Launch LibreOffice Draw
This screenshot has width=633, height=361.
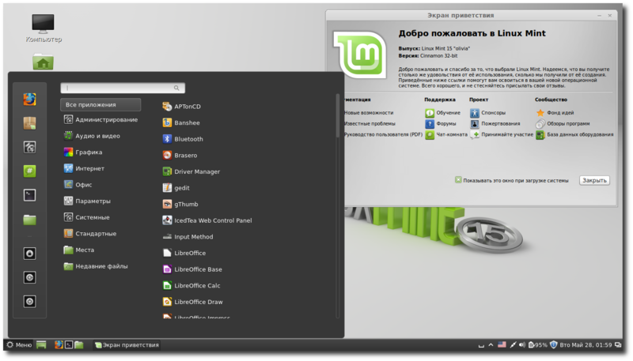pyautogui.click(x=192, y=302)
